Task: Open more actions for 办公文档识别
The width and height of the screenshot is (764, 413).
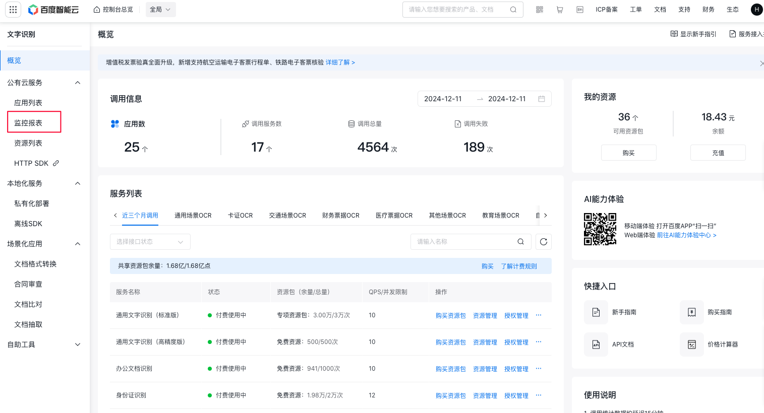Action: point(539,369)
